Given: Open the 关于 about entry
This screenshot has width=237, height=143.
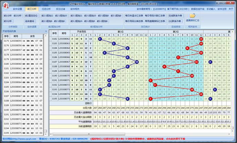Looking at the screenshot, I should [231, 9].
